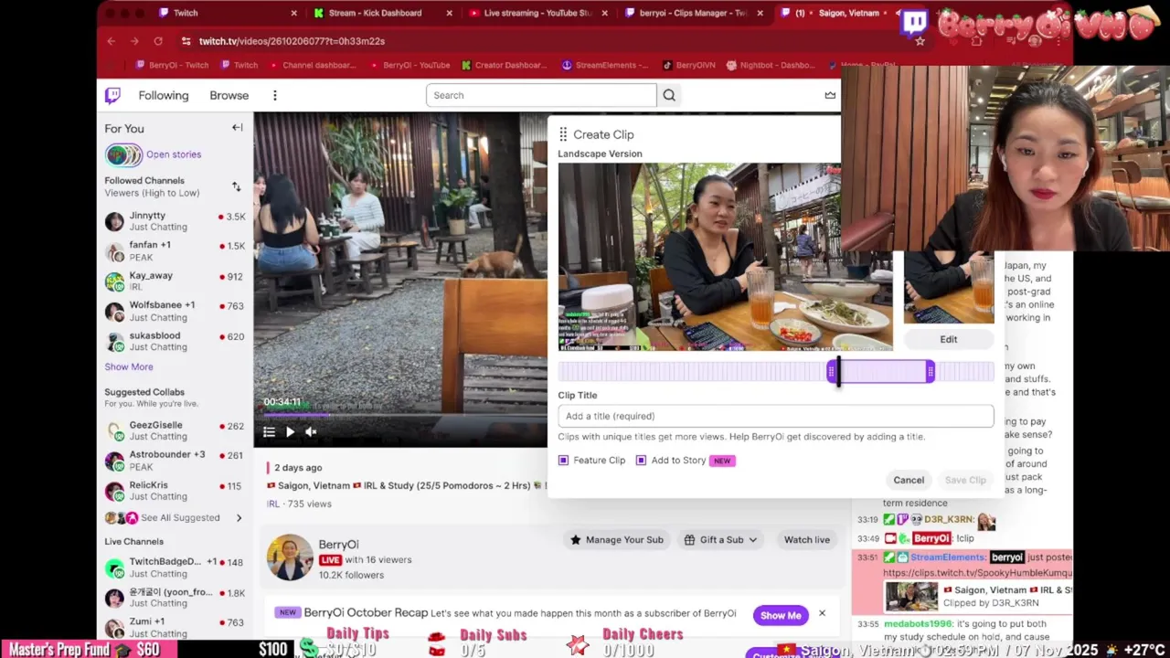
Task: Open the three-dot more menu beside Browse
Action: coord(274,95)
